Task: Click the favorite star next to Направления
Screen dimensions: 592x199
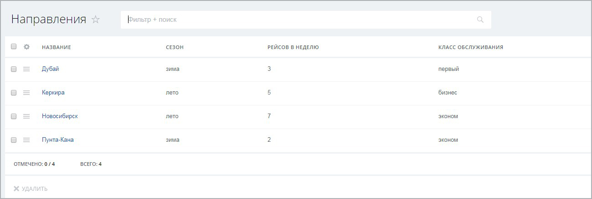Action: point(95,20)
